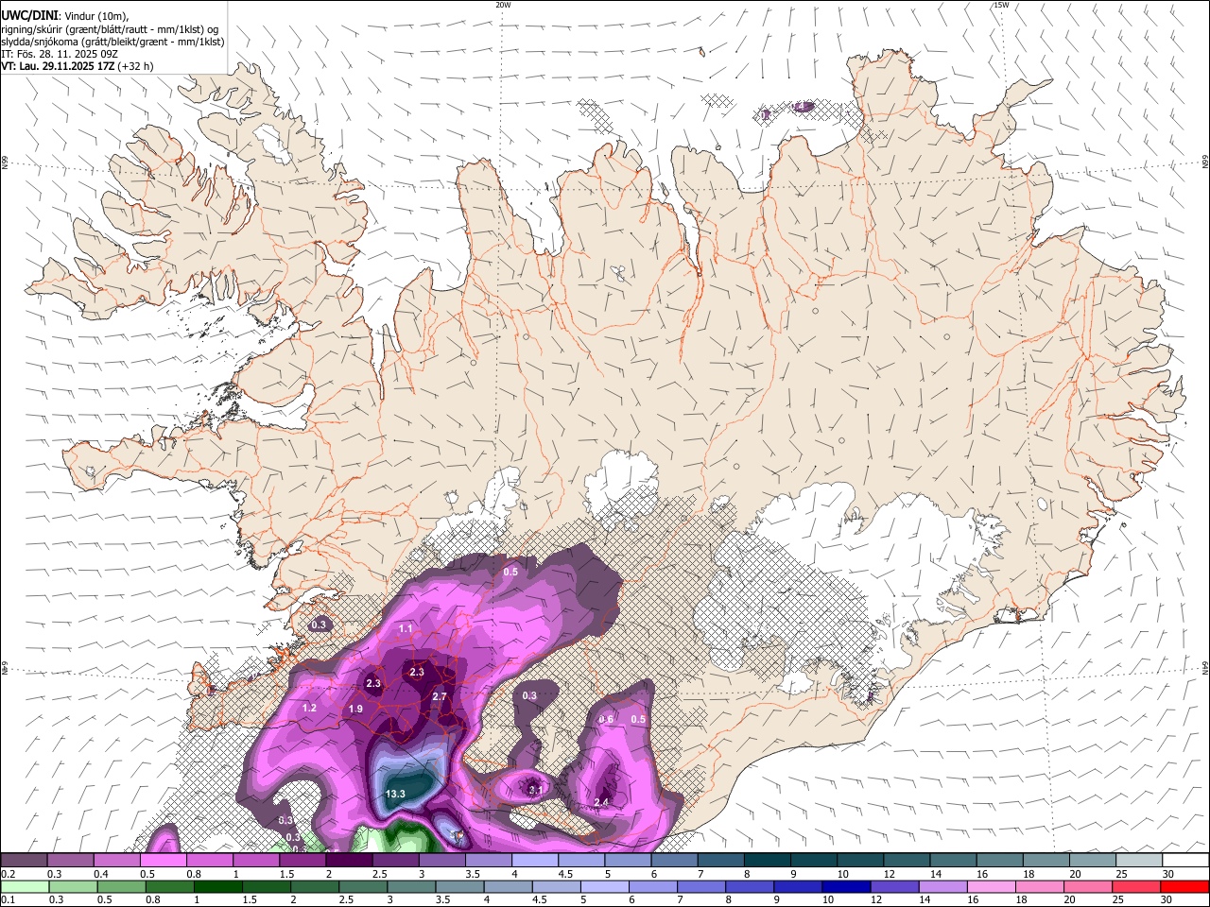Screen dimensions: 1210x907
Task: Click rain legend swatch starting at 14
Action: click(x=942, y=886)
